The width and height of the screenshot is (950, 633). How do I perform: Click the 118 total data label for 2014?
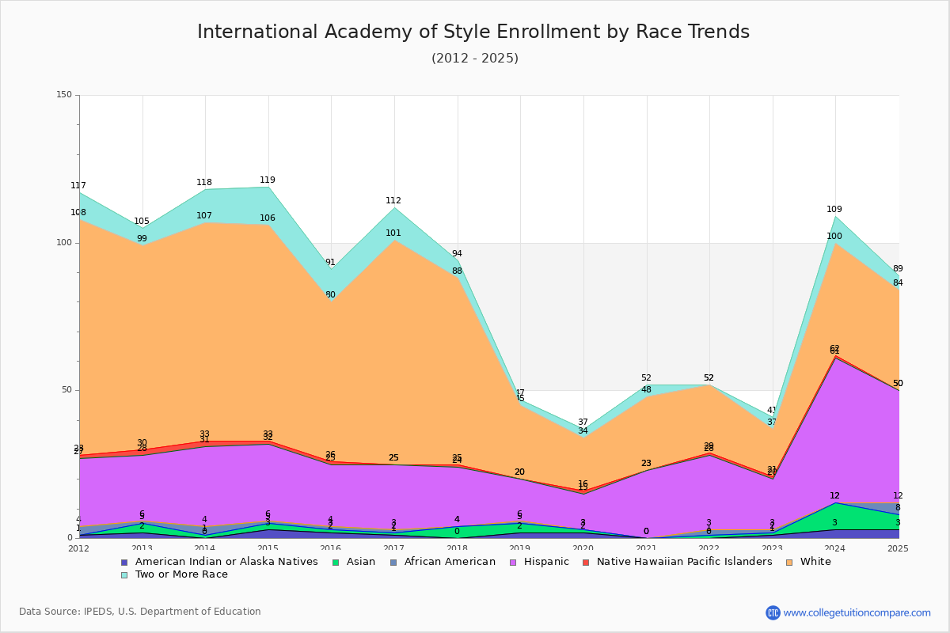204,183
